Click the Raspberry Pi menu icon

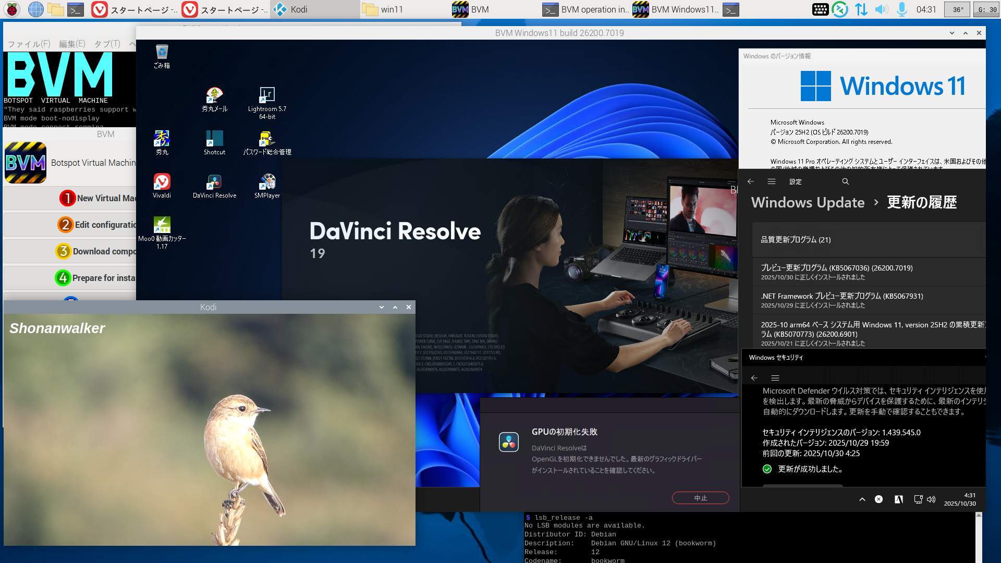tap(12, 9)
